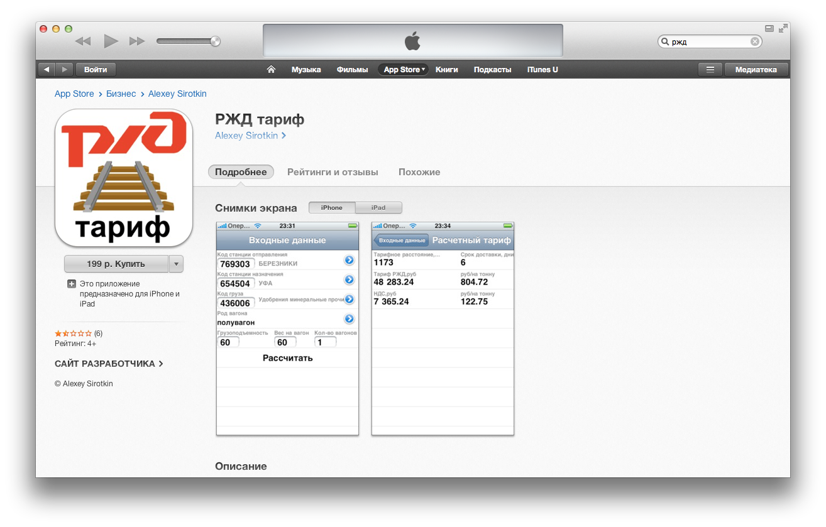Click the Home icon in navigation bar
This screenshot has height=527, width=826.
(271, 70)
